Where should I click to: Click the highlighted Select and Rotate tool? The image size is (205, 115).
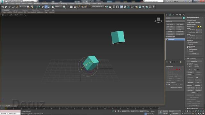tap(46, 7)
